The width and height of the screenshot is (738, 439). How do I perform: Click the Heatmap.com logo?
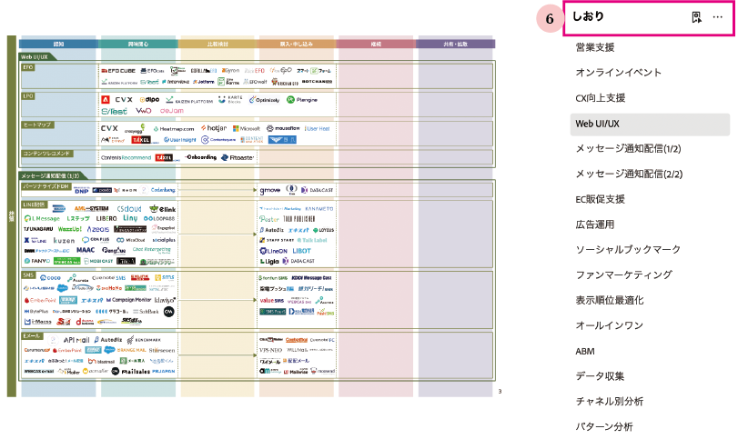[174, 129]
